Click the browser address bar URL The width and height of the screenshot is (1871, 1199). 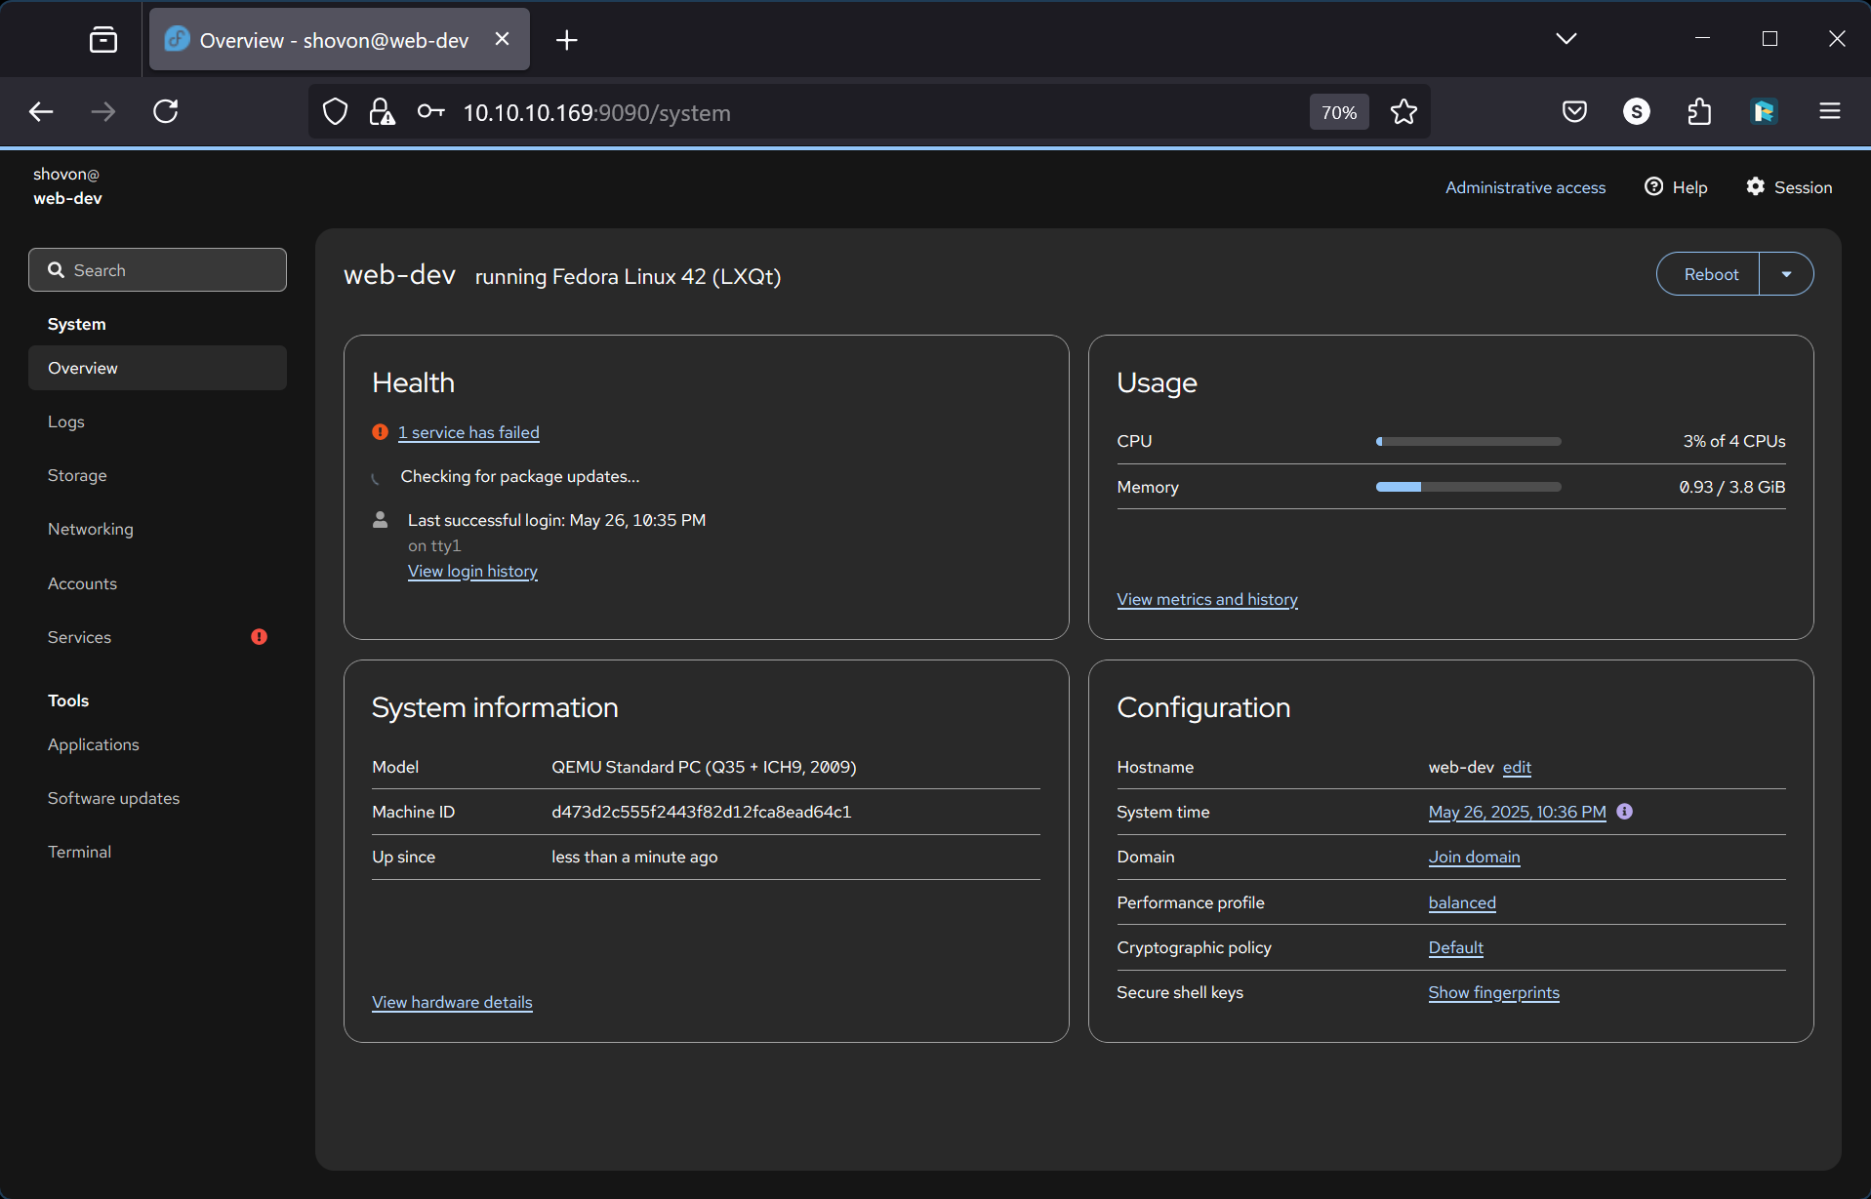pos(596,112)
